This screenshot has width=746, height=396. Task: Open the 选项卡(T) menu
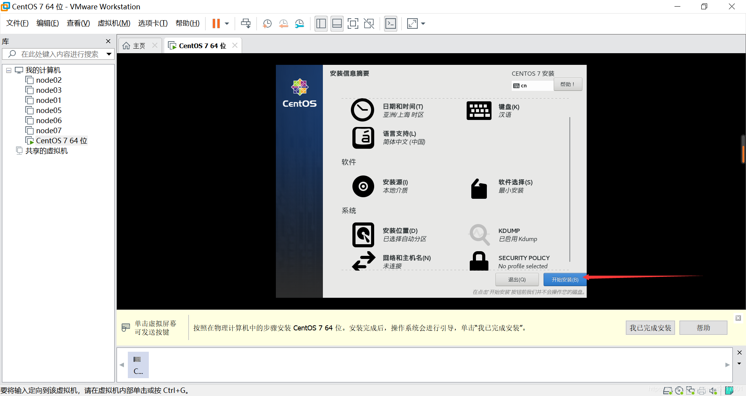pos(153,23)
